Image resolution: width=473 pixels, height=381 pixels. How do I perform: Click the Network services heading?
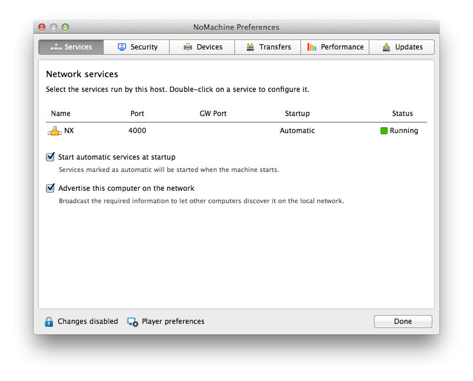pos(82,74)
